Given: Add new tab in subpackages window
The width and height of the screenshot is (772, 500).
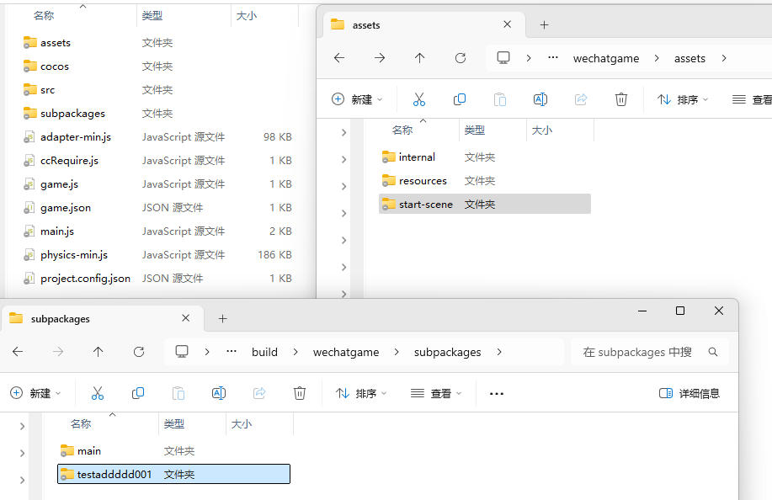Looking at the screenshot, I should pos(222,319).
